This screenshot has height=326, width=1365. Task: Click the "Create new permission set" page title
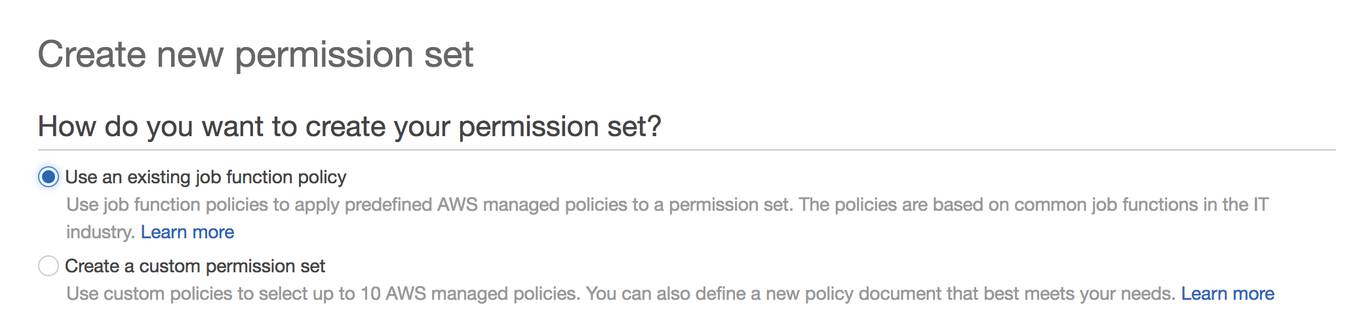(x=255, y=54)
